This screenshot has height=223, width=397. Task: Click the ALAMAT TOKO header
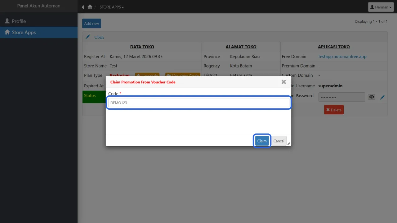241,47
